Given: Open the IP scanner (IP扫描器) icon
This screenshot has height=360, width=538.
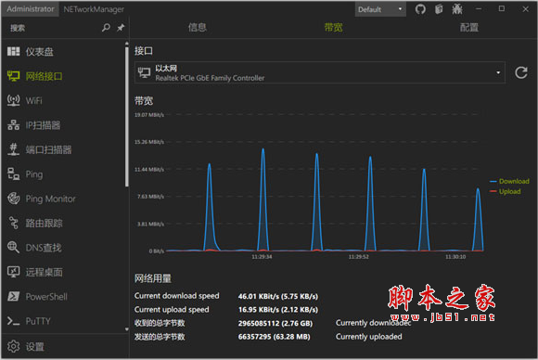Looking at the screenshot, I should tap(13, 125).
